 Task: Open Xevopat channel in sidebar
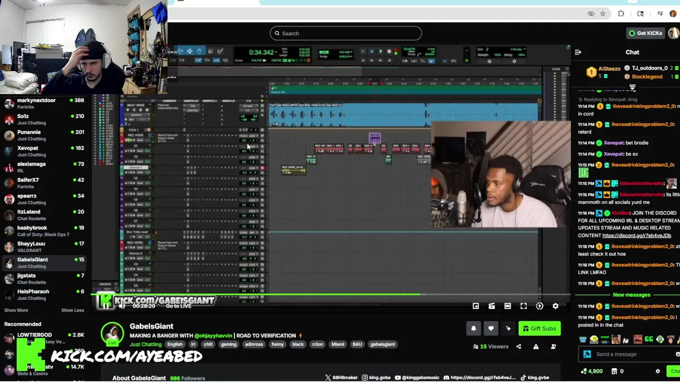click(x=45, y=151)
